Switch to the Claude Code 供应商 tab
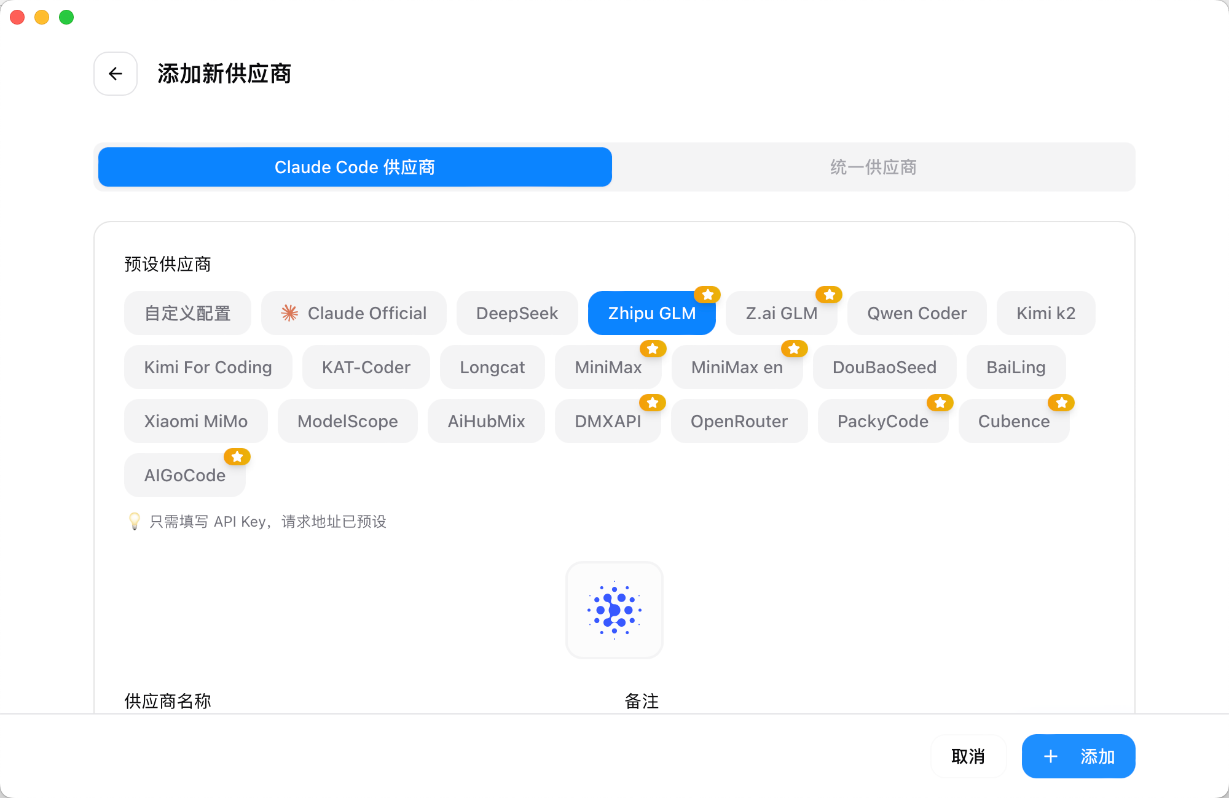The image size is (1229, 798). 355,167
